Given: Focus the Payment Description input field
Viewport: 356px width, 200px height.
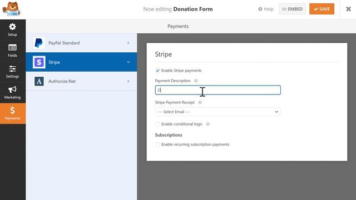Looking at the screenshot, I should [x=217, y=90].
